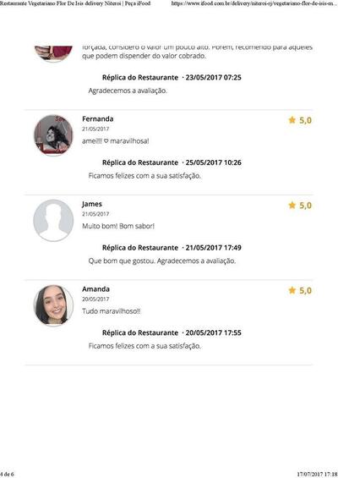Click the star icon on Amanda's rating
Viewport: 338px width, 478px height.
click(x=292, y=290)
